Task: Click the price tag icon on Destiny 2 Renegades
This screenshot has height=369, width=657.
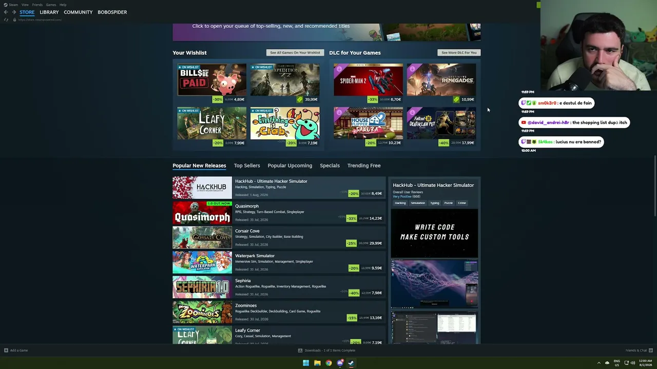Action: [456, 99]
